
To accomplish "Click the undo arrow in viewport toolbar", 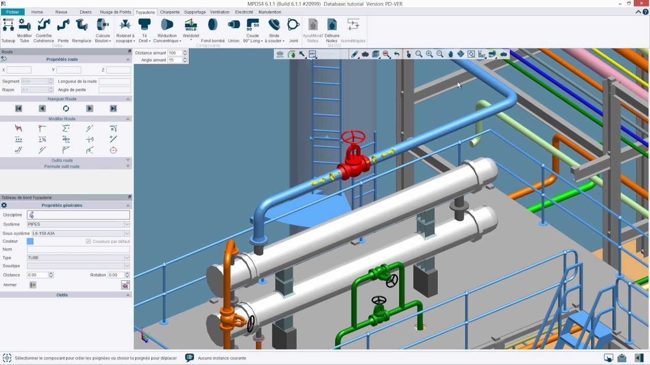I will 397,54.
